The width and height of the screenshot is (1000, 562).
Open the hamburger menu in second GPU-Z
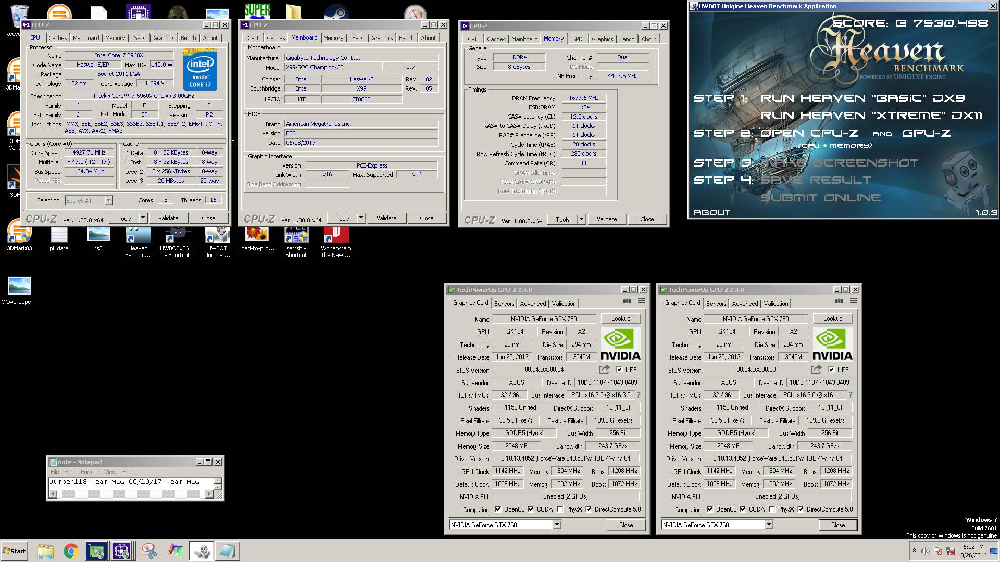pyautogui.click(x=854, y=301)
